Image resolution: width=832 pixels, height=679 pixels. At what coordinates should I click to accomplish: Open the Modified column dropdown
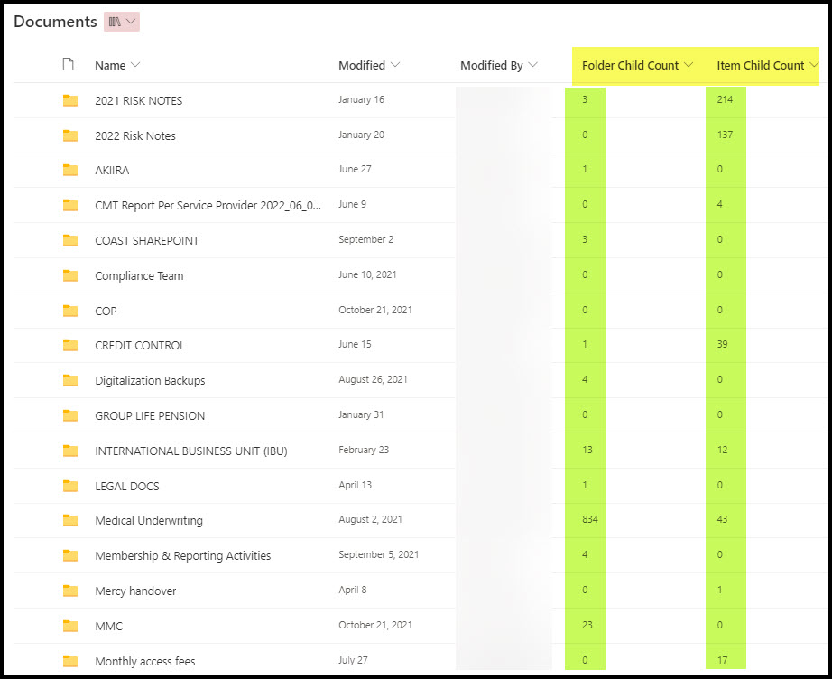(395, 65)
